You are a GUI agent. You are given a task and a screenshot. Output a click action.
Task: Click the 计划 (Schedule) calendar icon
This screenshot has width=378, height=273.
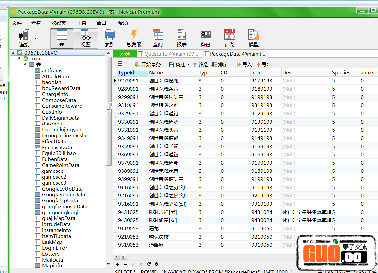(x=230, y=38)
